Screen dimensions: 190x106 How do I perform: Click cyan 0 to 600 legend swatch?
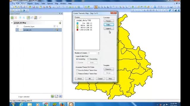pos(77,23)
